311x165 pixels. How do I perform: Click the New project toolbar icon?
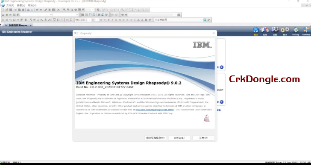[3, 10]
